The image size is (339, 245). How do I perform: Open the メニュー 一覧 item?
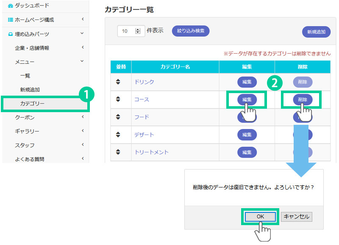[x=25, y=76]
